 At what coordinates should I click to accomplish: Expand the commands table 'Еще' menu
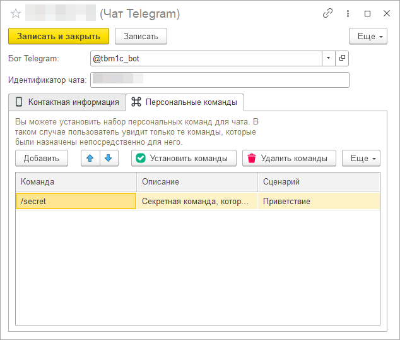pos(361,158)
